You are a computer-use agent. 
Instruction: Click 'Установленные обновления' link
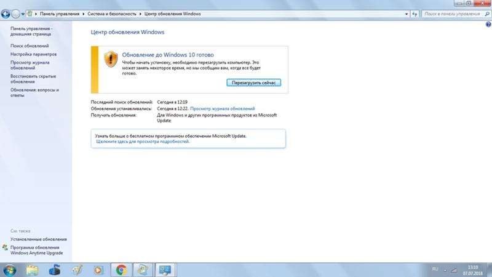(39, 239)
